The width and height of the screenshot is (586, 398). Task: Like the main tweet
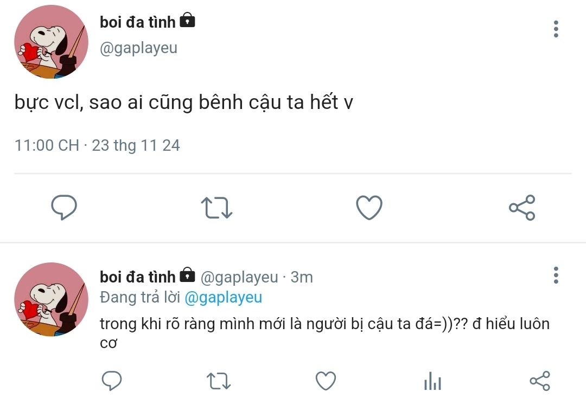point(369,208)
